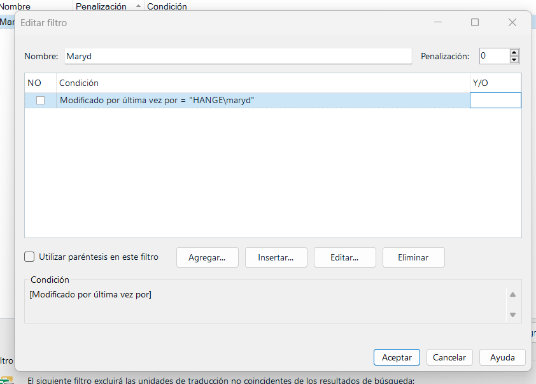Image resolution: width=536 pixels, height=384 pixels.
Task: Click the down arrow in Condición preview box
Action: [512, 313]
